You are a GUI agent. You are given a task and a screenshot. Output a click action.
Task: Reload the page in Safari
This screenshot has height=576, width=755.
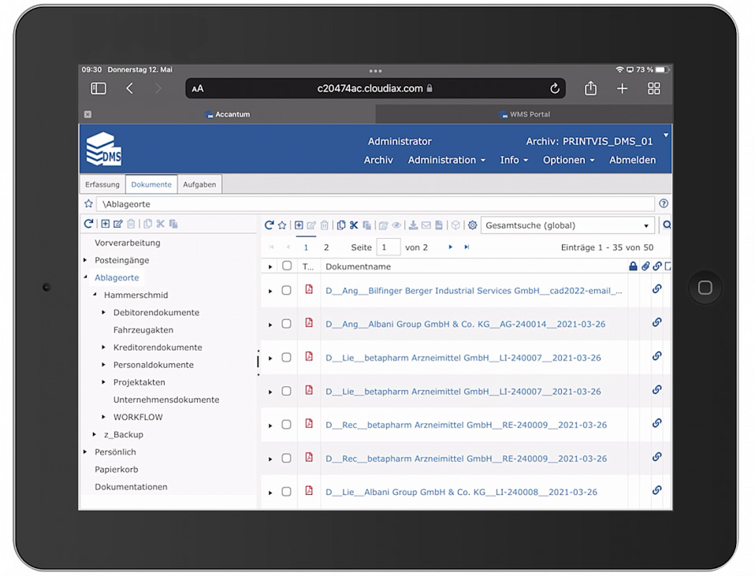[554, 89]
